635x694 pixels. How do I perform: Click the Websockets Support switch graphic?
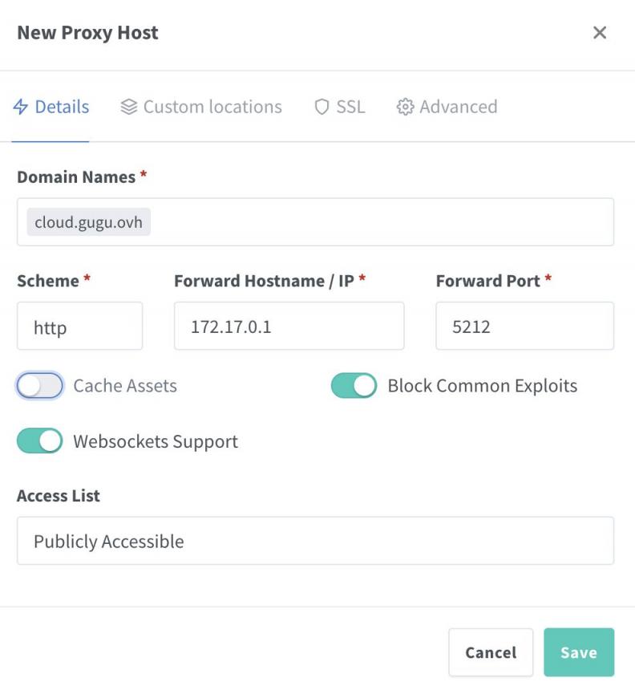pos(39,440)
